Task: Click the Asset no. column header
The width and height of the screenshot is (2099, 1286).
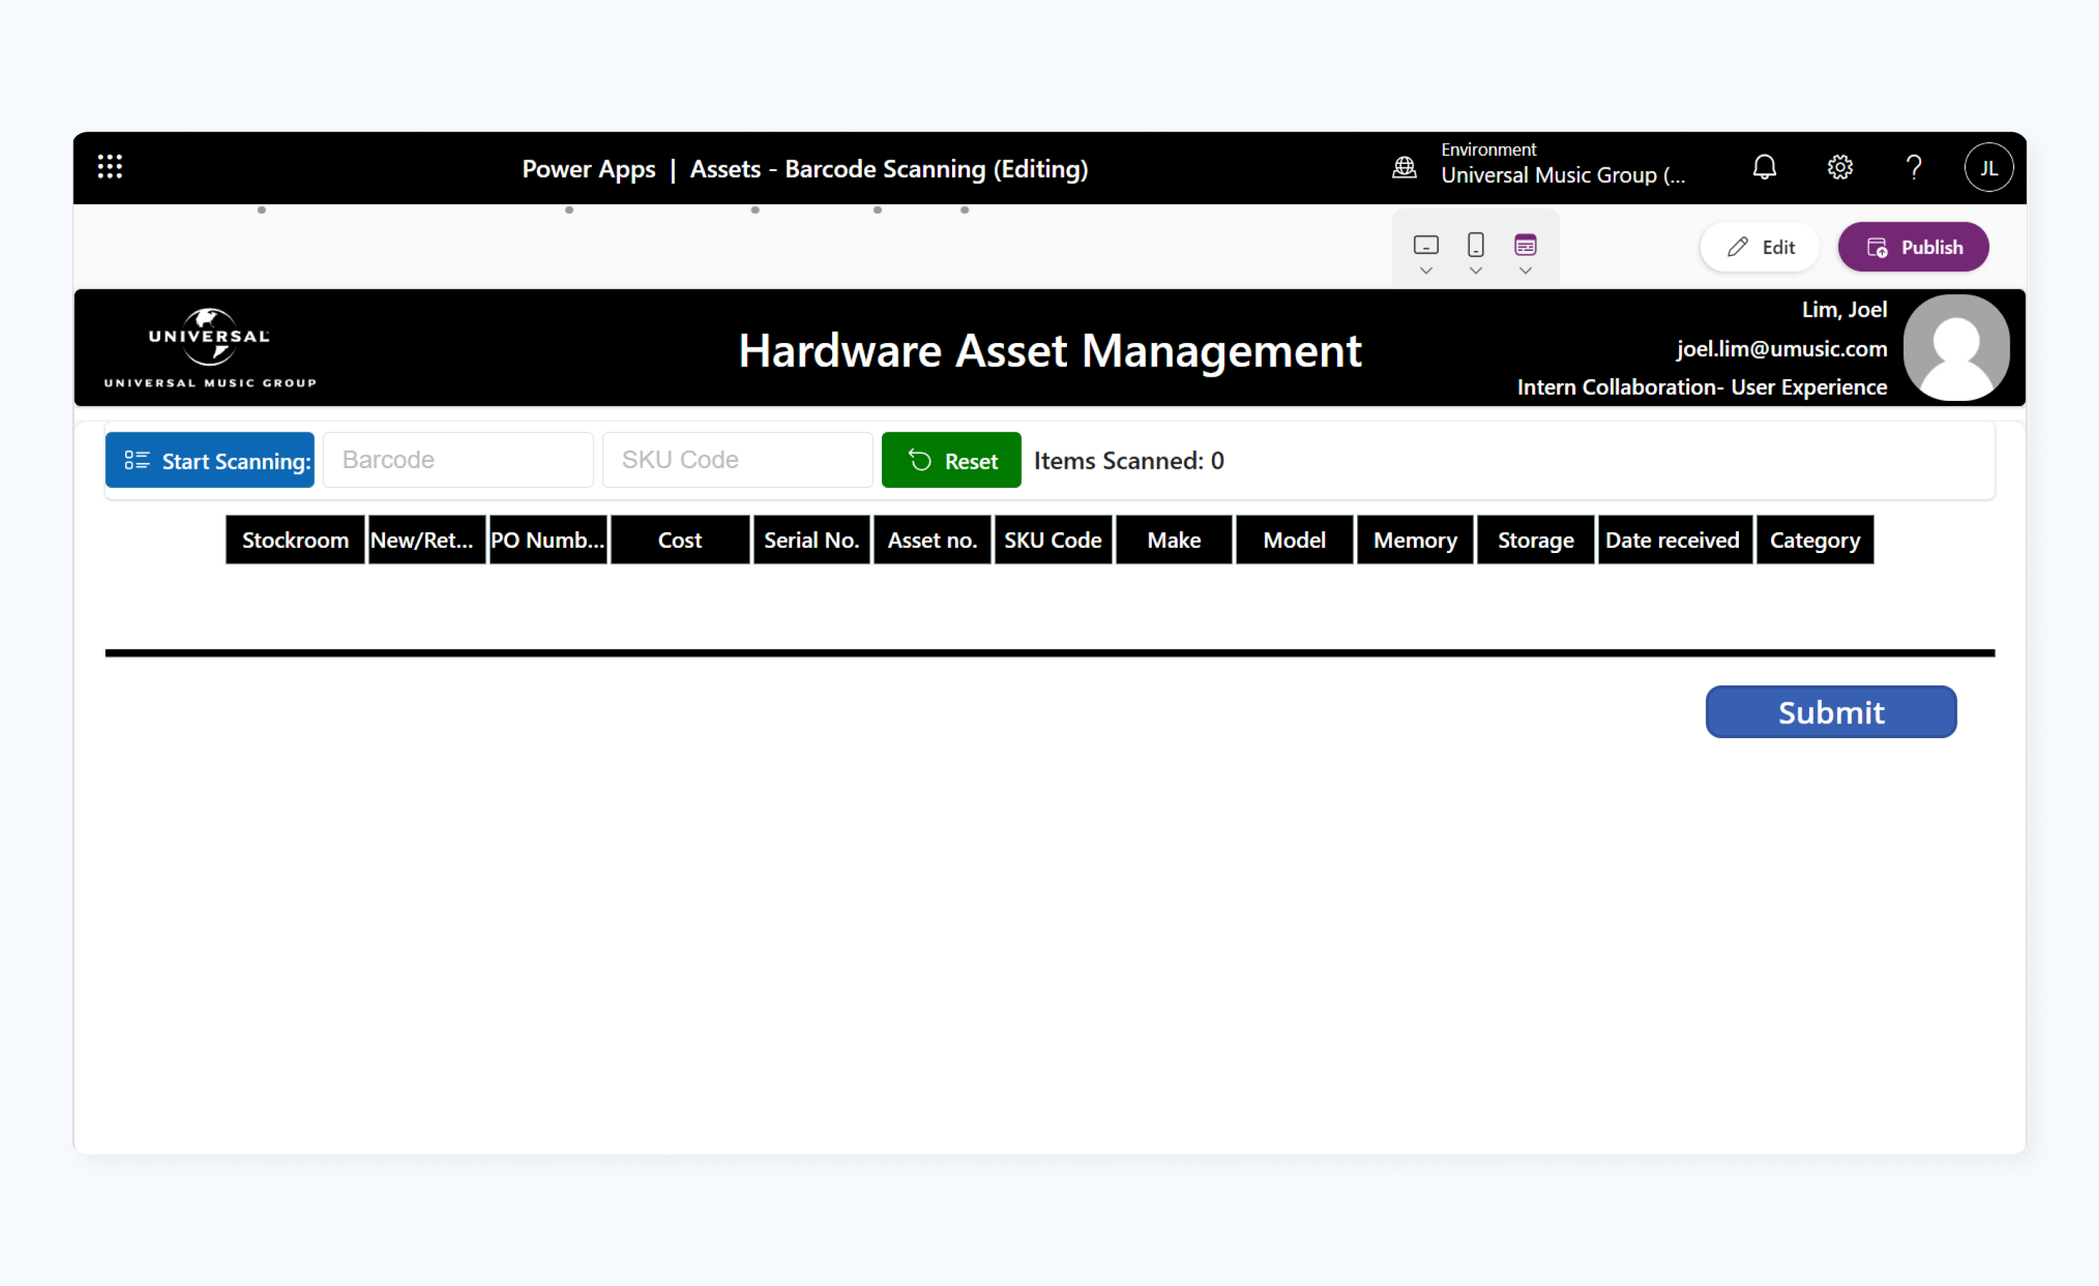Action: click(932, 540)
